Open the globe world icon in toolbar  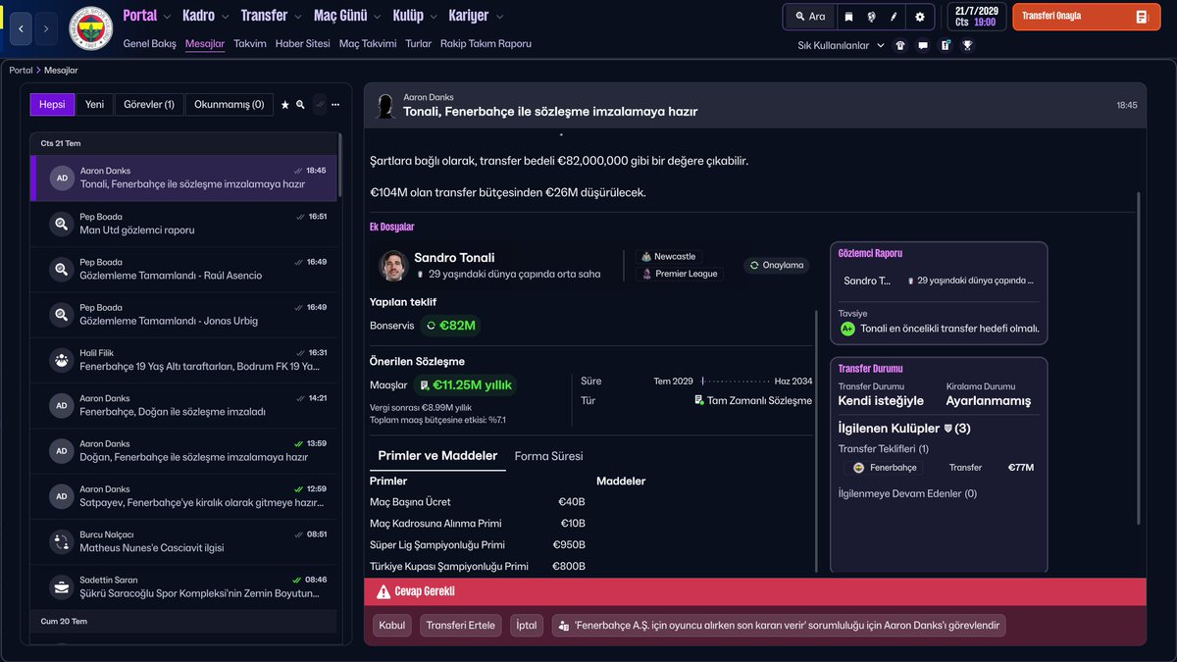tap(871, 17)
